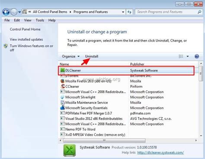Open the Help menu

coord(52,20)
